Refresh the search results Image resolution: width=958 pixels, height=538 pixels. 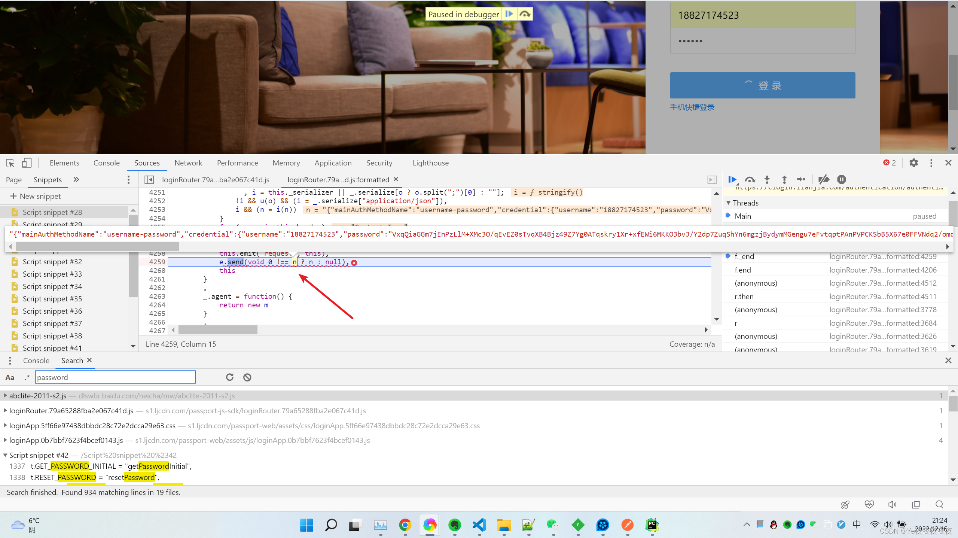pyautogui.click(x=230, y=377)
